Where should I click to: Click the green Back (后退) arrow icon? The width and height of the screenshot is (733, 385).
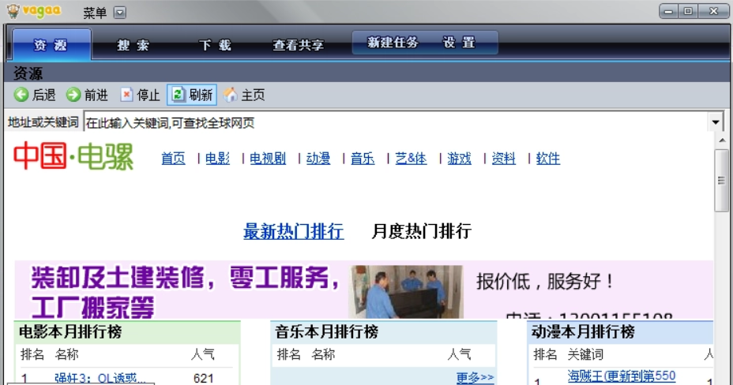click(21, 95)
